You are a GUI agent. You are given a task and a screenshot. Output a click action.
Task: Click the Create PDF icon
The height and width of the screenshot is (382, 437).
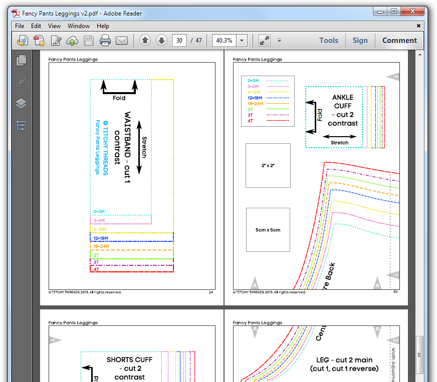39,41
